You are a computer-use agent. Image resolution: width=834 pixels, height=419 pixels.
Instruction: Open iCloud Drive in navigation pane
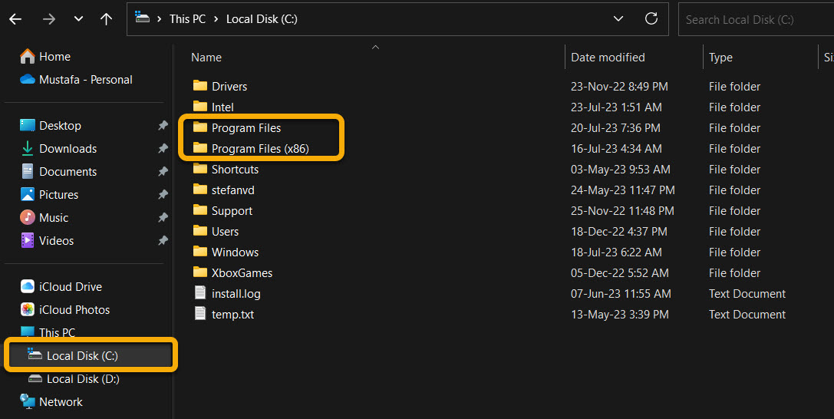[61, 286]
